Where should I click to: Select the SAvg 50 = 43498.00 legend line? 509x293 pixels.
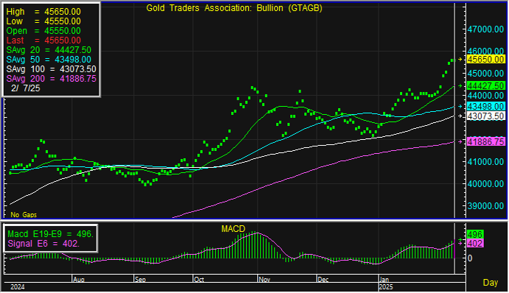point(49,60)
